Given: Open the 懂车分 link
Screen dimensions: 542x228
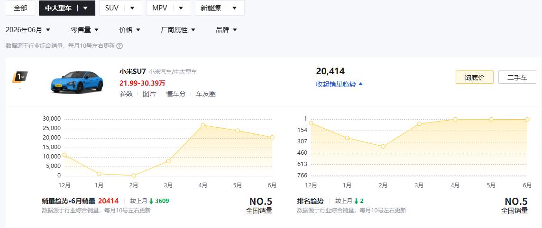Looking at the screenshot, I should 175,94.
